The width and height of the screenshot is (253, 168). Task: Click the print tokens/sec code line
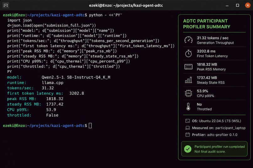coord(83,41)
